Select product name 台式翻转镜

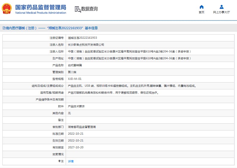point(75,65)
